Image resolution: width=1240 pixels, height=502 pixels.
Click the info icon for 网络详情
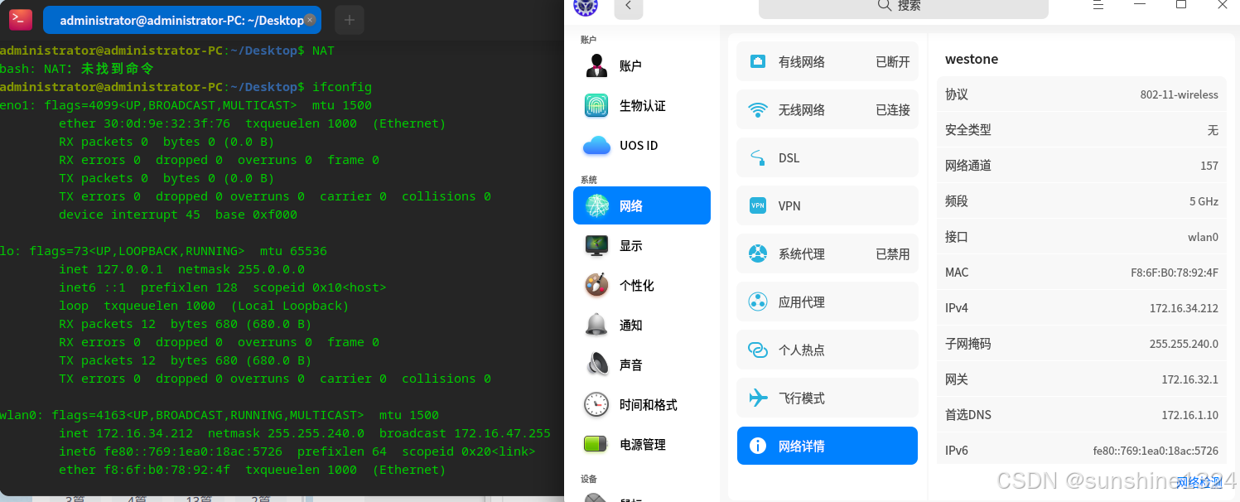[758, 446]
